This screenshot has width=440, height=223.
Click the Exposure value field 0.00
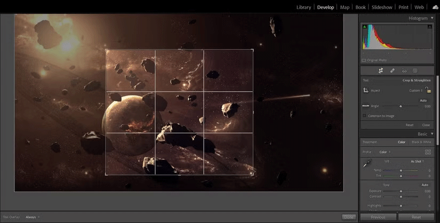[x=427, y=191]
